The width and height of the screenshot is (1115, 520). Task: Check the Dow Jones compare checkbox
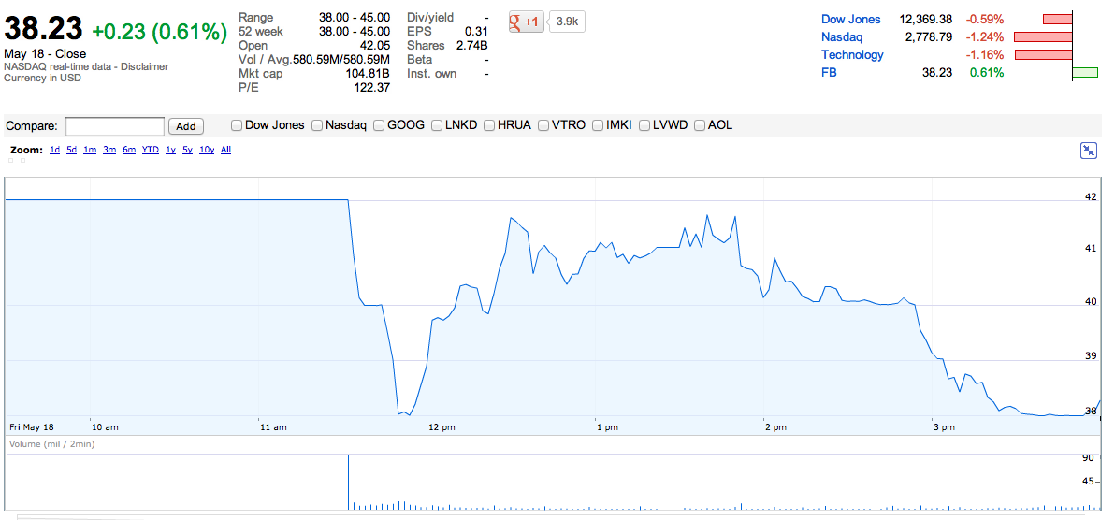tap(237, 125)
